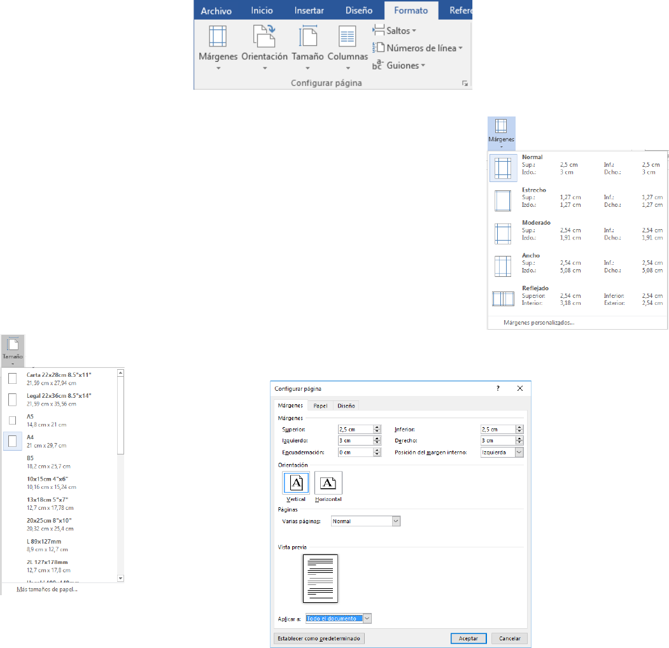Open Más tamaños de papel option
The height and width of the screenshot is (648, 669).
point(47,589)
